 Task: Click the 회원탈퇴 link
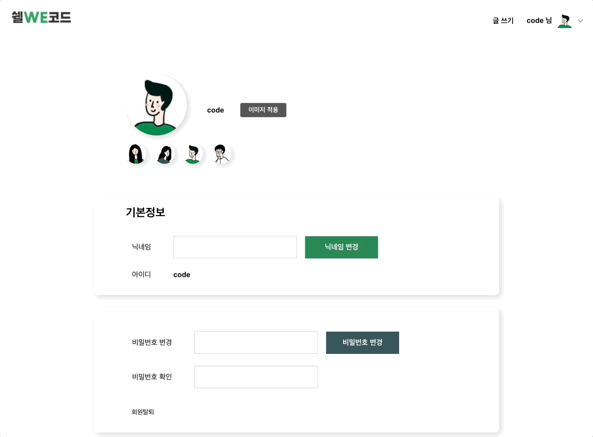pos(143,412)
